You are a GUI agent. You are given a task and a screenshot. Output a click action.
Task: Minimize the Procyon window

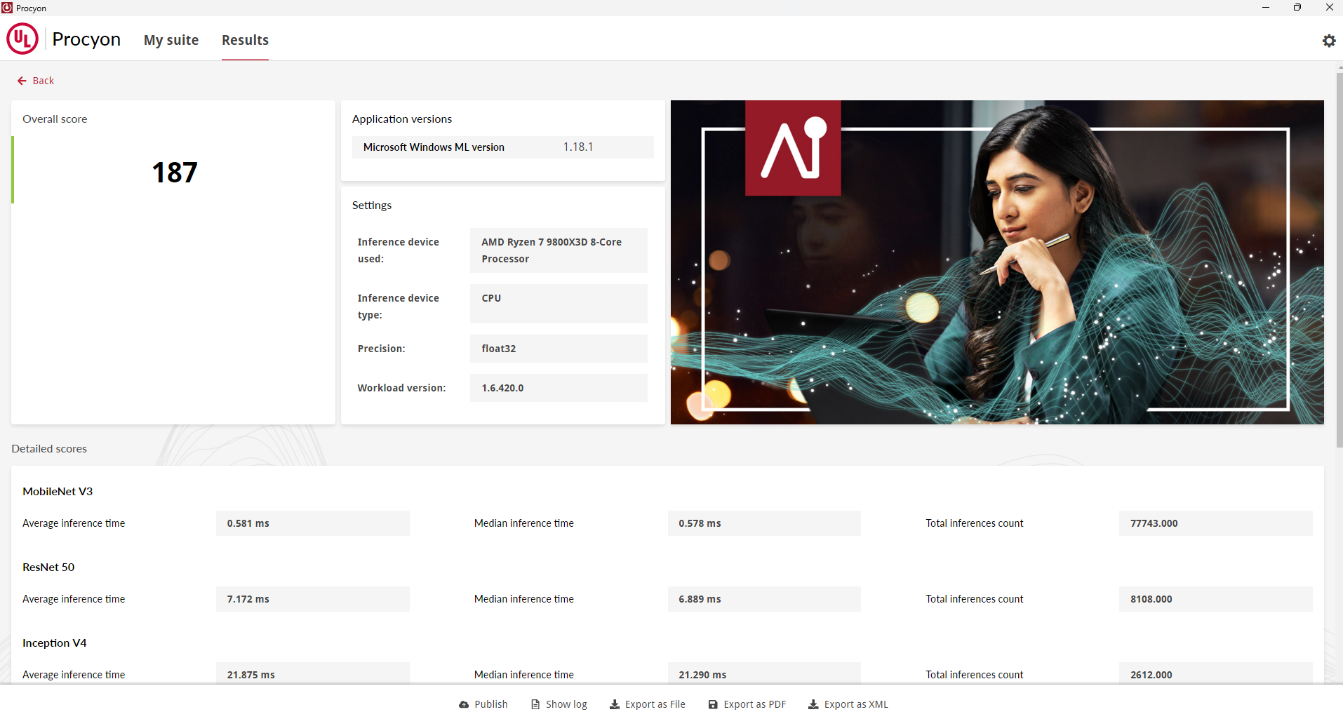point(1266,8)
